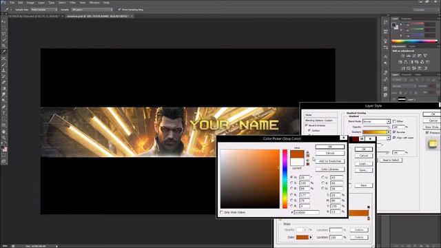Select the Quick Selection tool

click(3, 40)
